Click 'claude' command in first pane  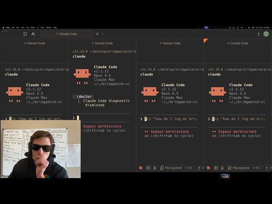coord(11,74)
